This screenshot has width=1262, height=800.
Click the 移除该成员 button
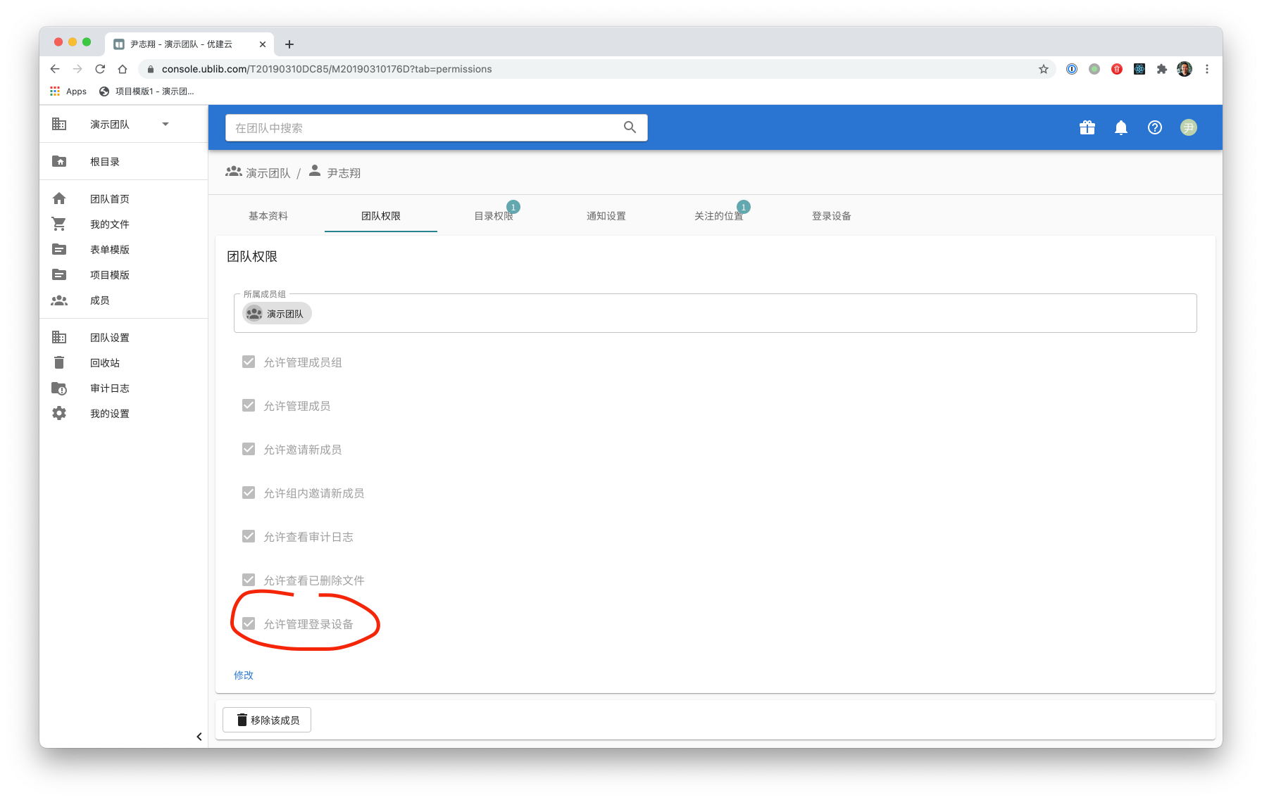267,720
